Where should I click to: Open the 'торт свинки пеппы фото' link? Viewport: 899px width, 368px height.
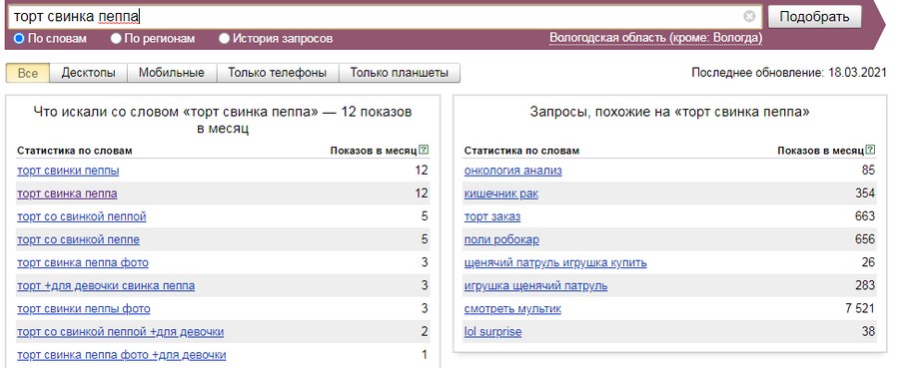(84, 309)
